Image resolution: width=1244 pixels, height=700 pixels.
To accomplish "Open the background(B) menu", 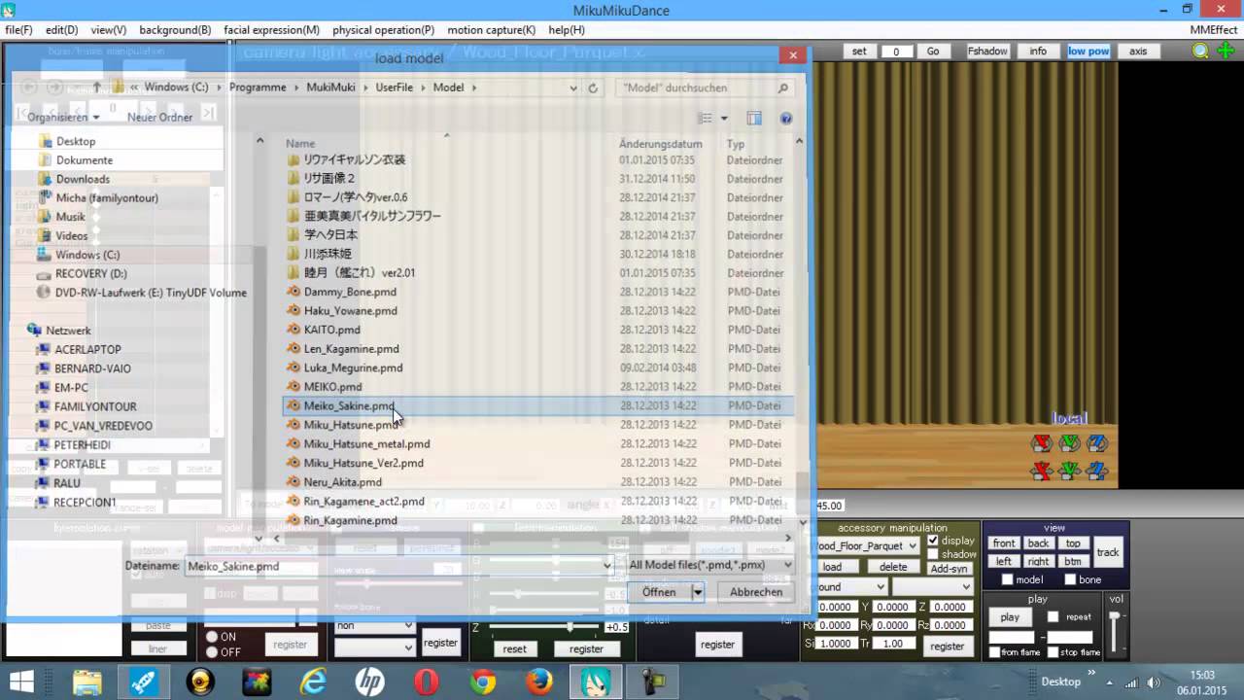I will [175, 30].
